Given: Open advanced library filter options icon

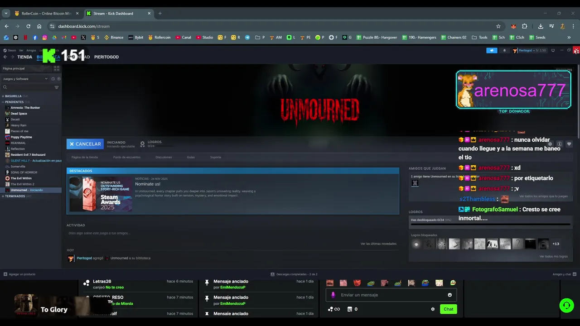Looking at the screenshot, I should (57, 87).
